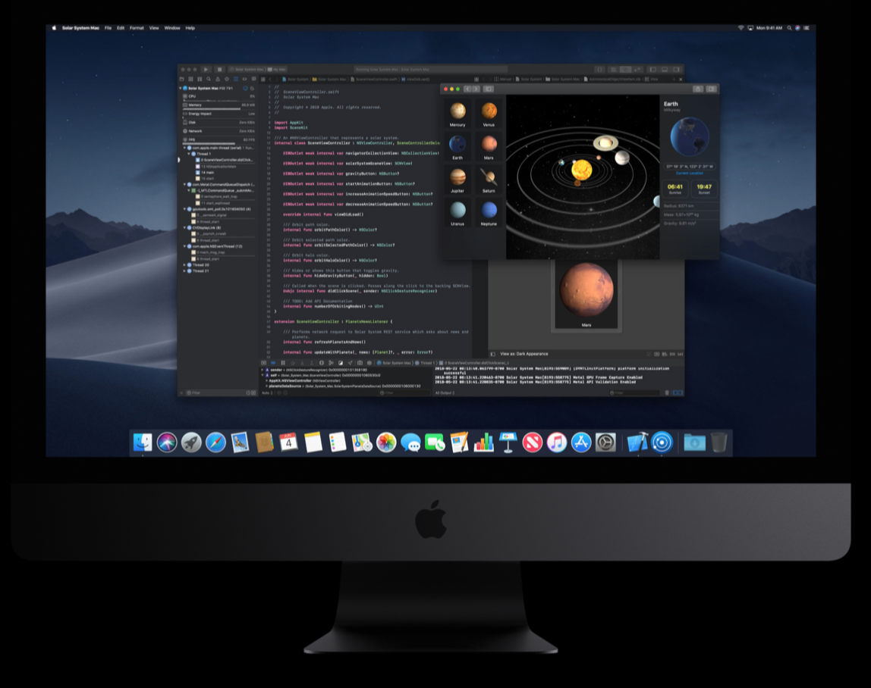Click the Share button in Solar System app
The width and height of the screenshot is (871, 688).
pyautogui.click(x=698, y=89)
